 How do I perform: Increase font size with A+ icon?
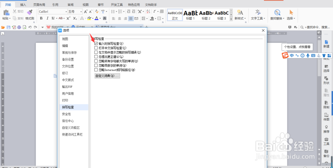[x=86, y=11]
